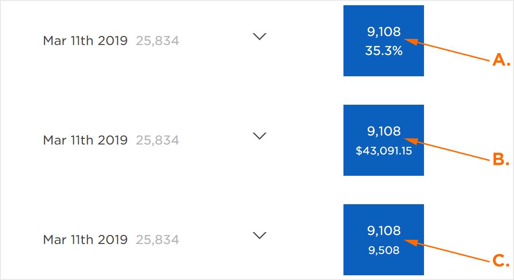The height and width of the screenshot is (280, 514).
Task: Click Mar 11th 2019 in the 9,508 row
Action: pyautogui.click(x=85, y=240)
